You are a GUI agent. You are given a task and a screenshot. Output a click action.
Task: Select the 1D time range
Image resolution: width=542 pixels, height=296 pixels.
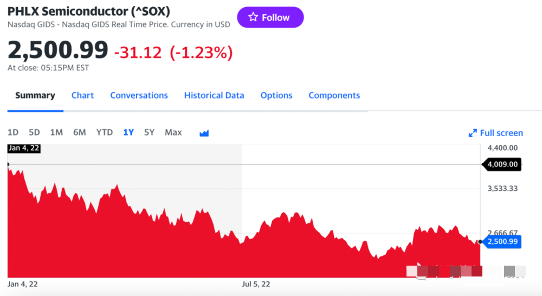click(13, 132)
